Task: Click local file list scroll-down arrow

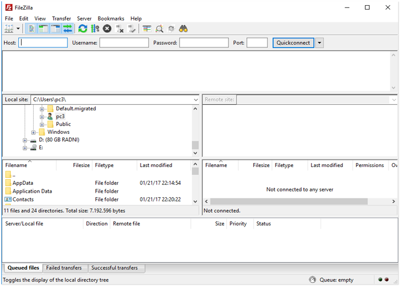Action: [x=195, y=201]
